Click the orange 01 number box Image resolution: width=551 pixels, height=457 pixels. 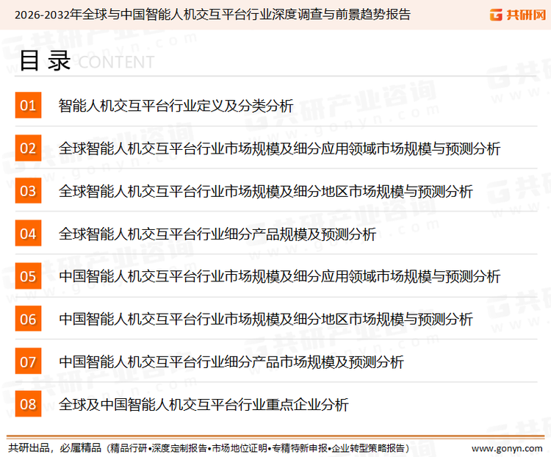28,105
